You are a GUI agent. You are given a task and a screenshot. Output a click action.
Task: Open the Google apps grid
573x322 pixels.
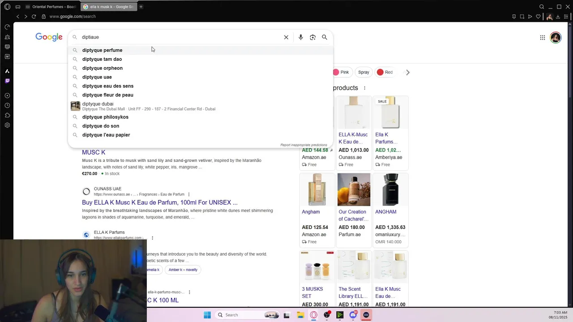(x=543, y=38)
